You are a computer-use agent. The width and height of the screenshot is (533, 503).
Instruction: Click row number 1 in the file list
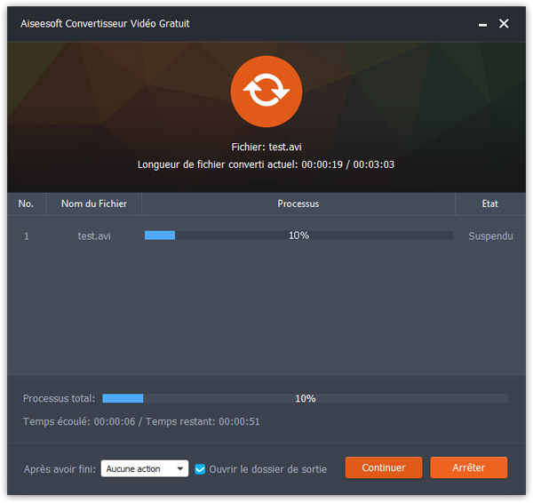[27, 236]
